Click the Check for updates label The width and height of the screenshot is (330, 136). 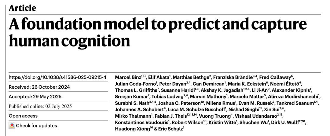[x=36, y=126]
